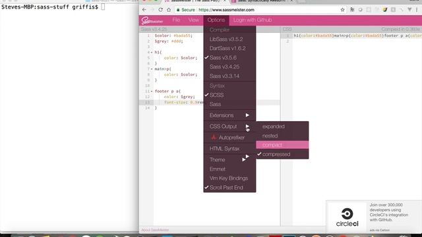
Task: Open the CircleCI ad text
Action: (388, 212)
